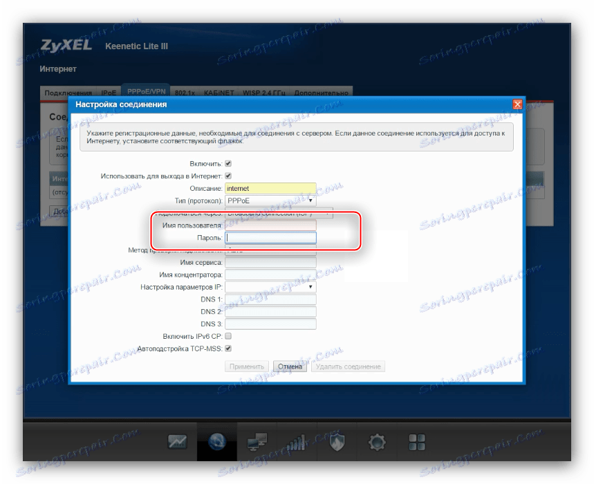Switch to the PPPoE/VPN tab
Screen dimensions: 594x484
tap(146, 92)
